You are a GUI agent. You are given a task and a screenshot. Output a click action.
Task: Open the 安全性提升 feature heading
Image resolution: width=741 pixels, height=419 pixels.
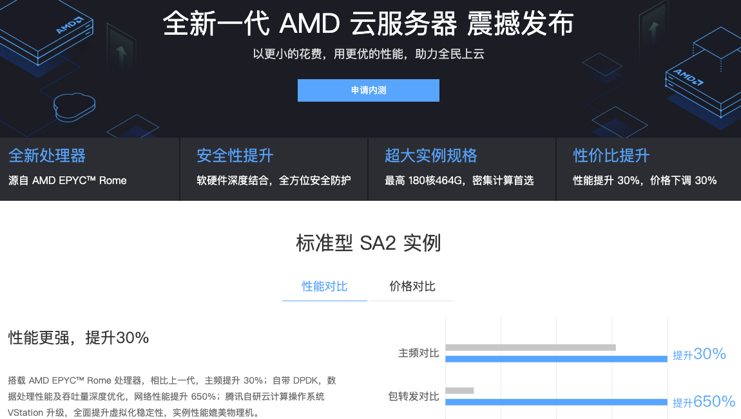(235, 155)
